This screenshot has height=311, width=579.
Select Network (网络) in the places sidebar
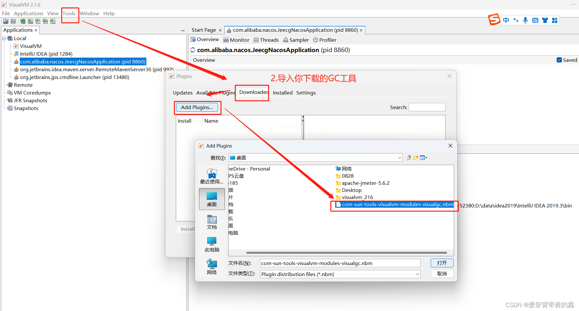(212, 267)
